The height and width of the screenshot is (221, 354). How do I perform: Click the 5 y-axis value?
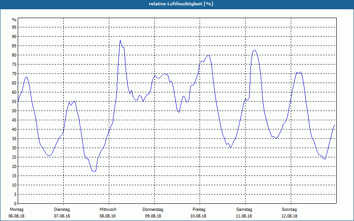click(x=15, y=194)
